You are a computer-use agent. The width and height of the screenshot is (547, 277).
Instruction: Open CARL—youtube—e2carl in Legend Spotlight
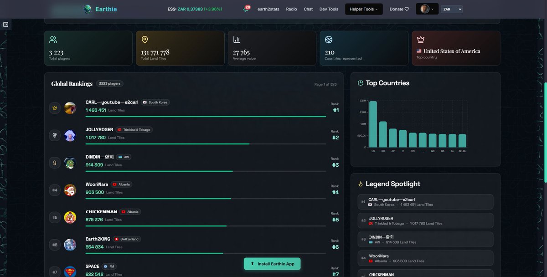pyautogui.click(x=425, y=202)
